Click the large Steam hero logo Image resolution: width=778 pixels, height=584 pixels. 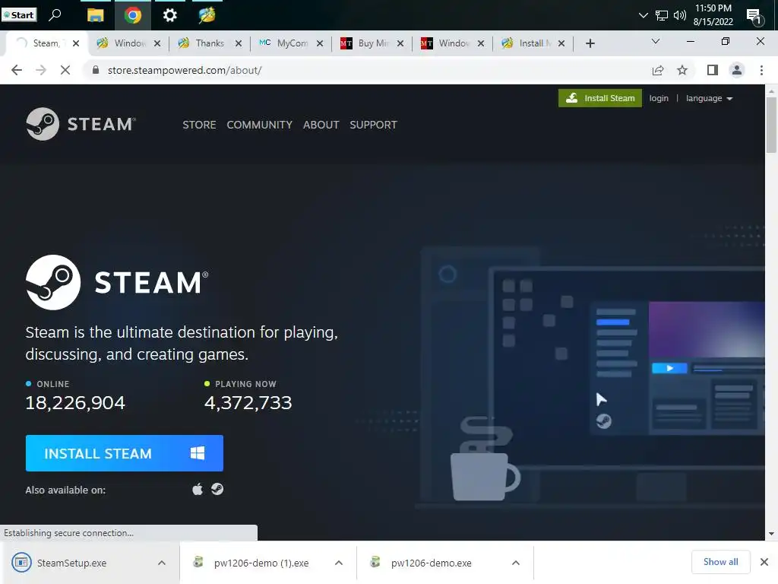(117, 282)
